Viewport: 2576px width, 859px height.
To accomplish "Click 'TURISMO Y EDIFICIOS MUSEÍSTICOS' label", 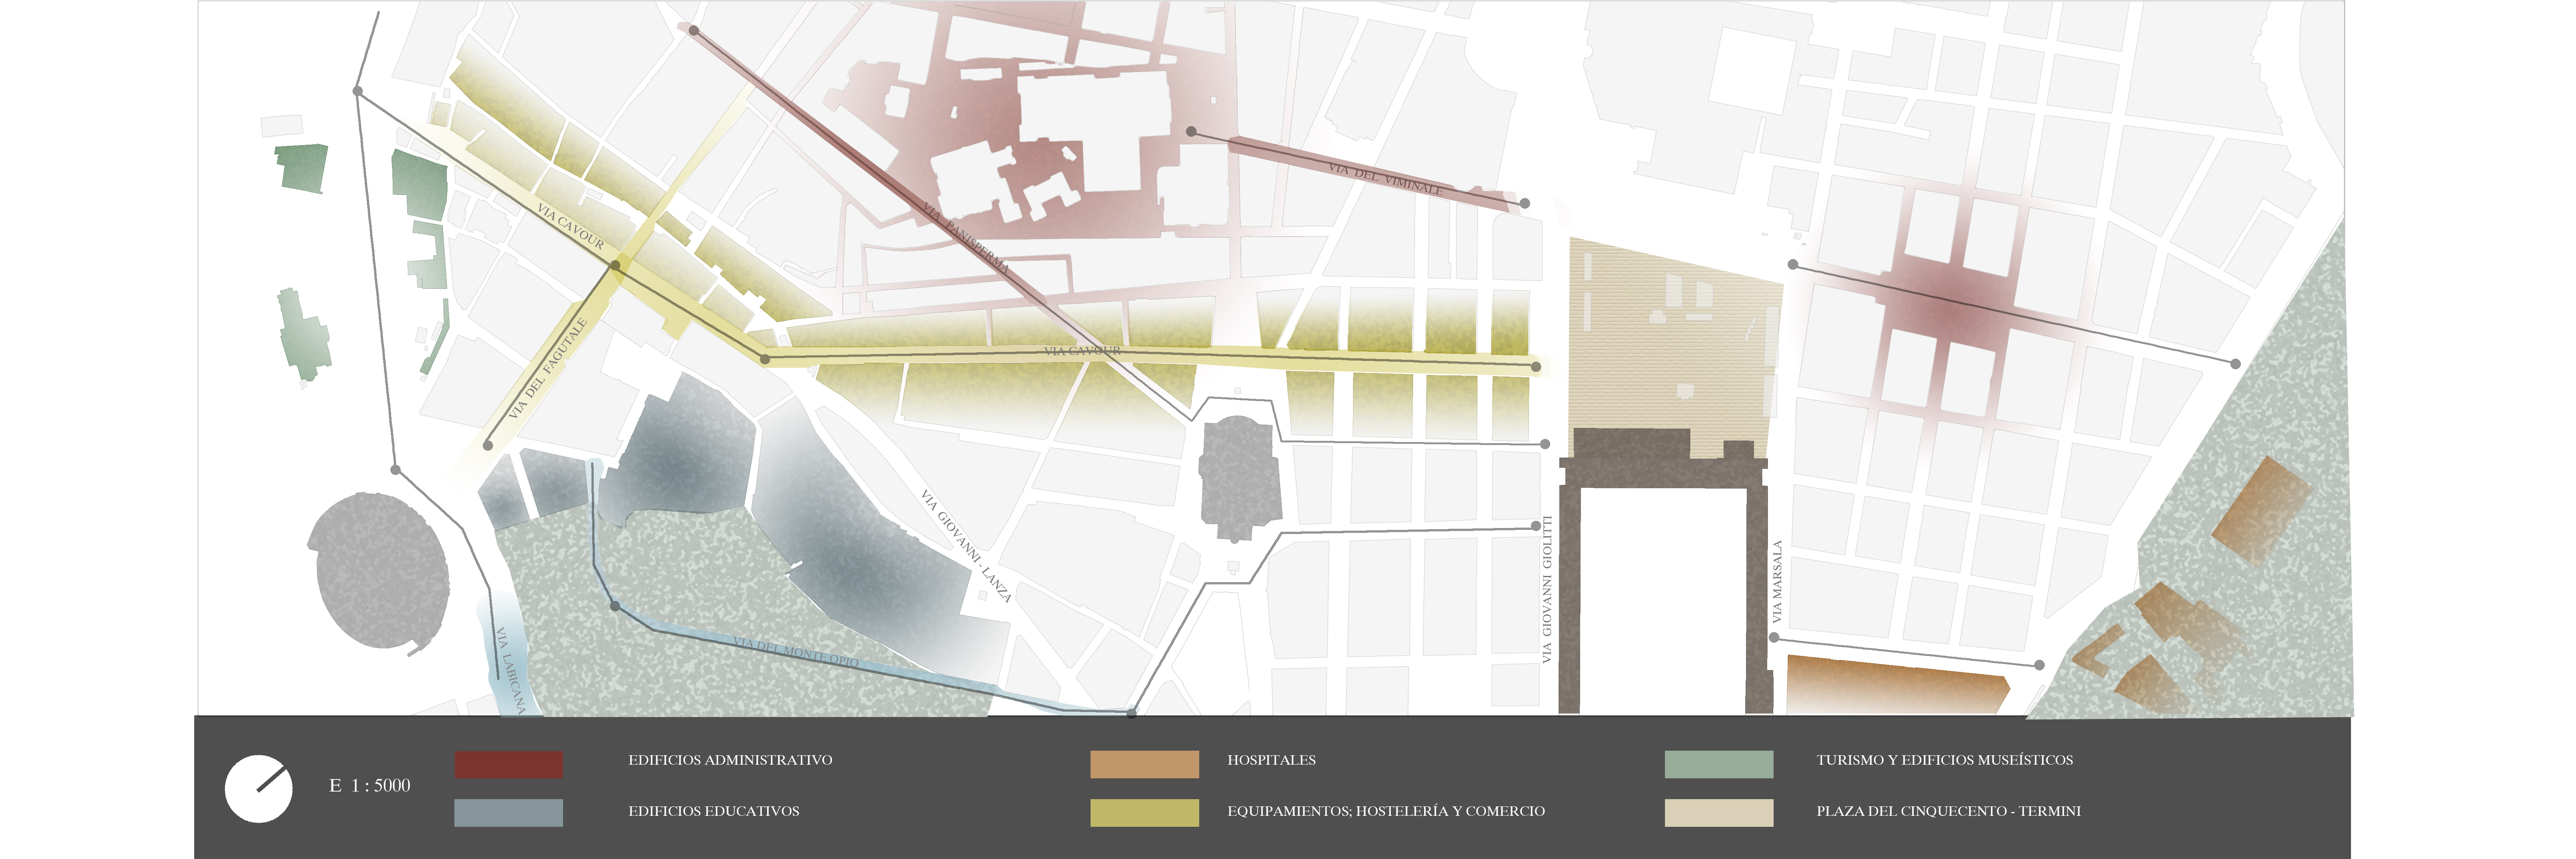I will [x=1945, y=760].
